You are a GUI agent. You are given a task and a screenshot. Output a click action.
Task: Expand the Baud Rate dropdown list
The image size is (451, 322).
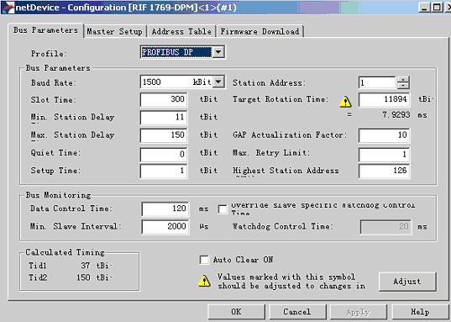tap(218, 82)
